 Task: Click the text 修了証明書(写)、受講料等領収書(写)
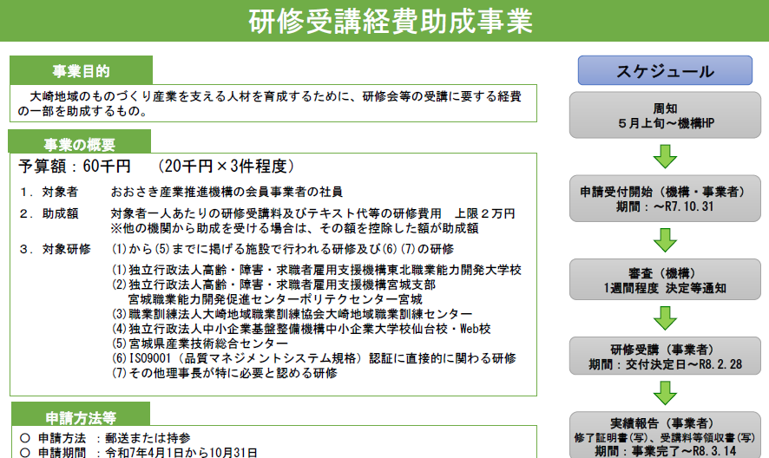tap(665, 437)
